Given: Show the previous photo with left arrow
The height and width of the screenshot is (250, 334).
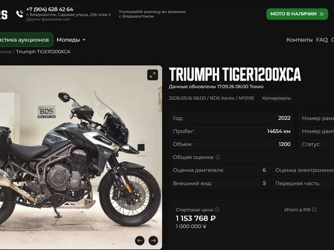Looking at the screenshot, I should [x=140, y=240].
